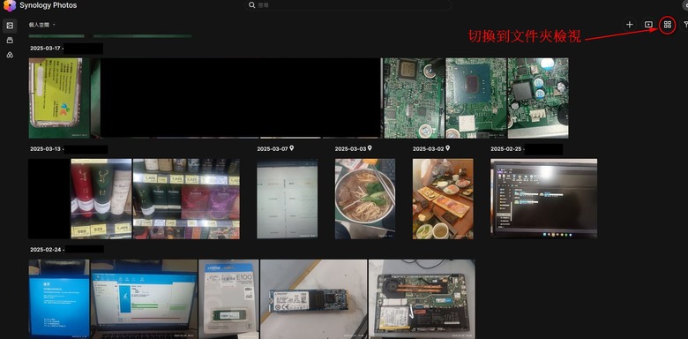This screenshot has height=339, width=688.
Task: Open the Sharing icon in sidebar
Action: (x=10, y=55)
